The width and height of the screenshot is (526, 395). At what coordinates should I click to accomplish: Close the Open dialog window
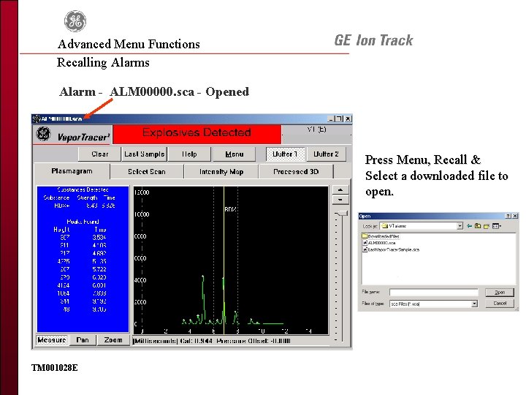(x=515, y=216)
